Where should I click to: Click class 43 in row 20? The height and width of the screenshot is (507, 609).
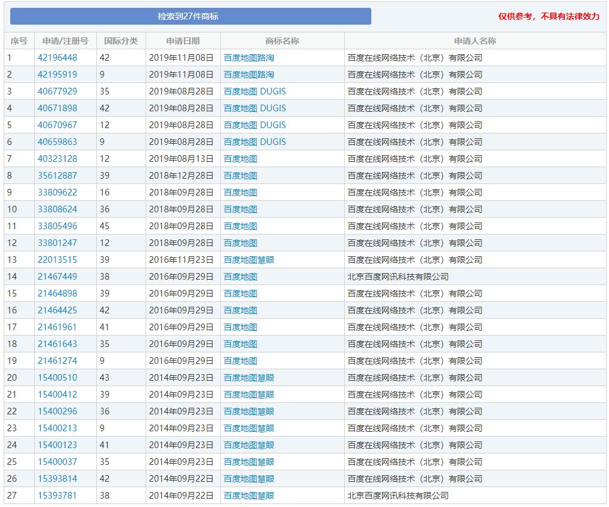[x=105, y=378]
